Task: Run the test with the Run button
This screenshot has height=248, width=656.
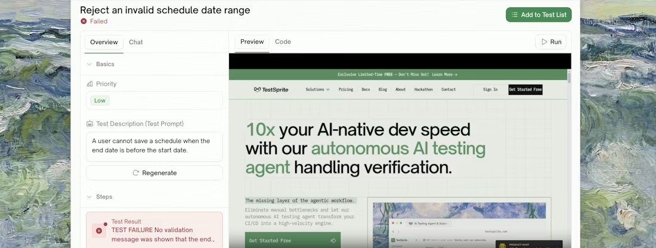Action: [x=551, y=42]
